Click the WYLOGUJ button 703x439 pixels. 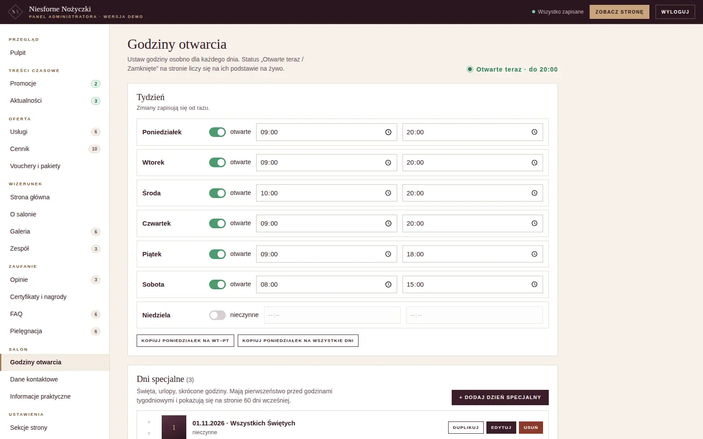coord(675,12)
